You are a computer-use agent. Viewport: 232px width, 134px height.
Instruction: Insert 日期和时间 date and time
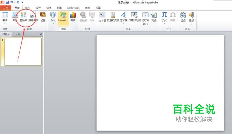(134, 15)
